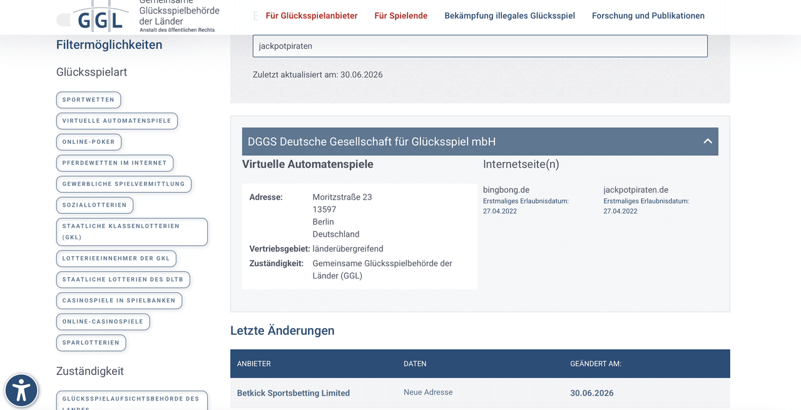The image size is (801, 410).
Task: Toggle the Sportwetten filter
Action: pos(88,100)
